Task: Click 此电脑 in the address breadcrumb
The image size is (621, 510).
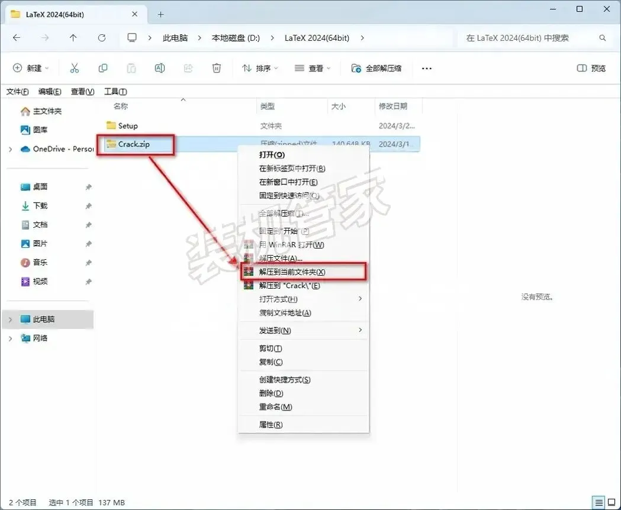Action: coord(175,38)
